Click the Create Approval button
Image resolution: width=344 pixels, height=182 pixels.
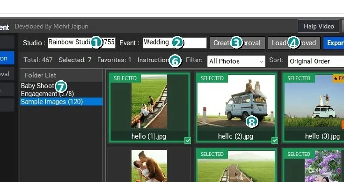pyautogui.click(x=237, y=43)
